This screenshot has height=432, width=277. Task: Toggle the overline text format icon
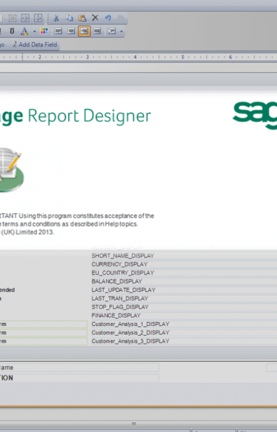tap(12, 31)
